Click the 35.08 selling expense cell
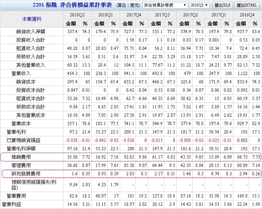 [72, 157]
